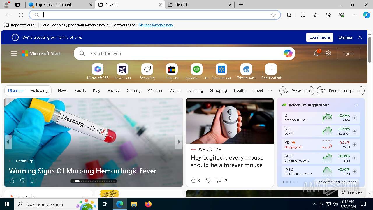Show hidden system tray icons
Viewport: 373px width, 210px height.
[314, 204]
